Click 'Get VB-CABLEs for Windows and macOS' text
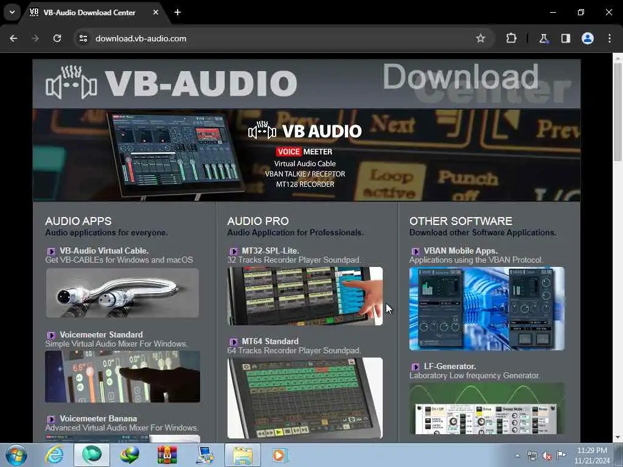Viewport: 623px width, 467px height. pos(119,260)
